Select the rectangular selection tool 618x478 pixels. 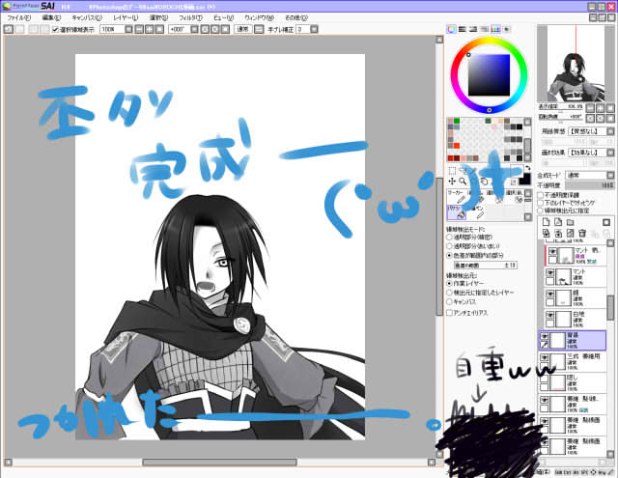[452, 171]
